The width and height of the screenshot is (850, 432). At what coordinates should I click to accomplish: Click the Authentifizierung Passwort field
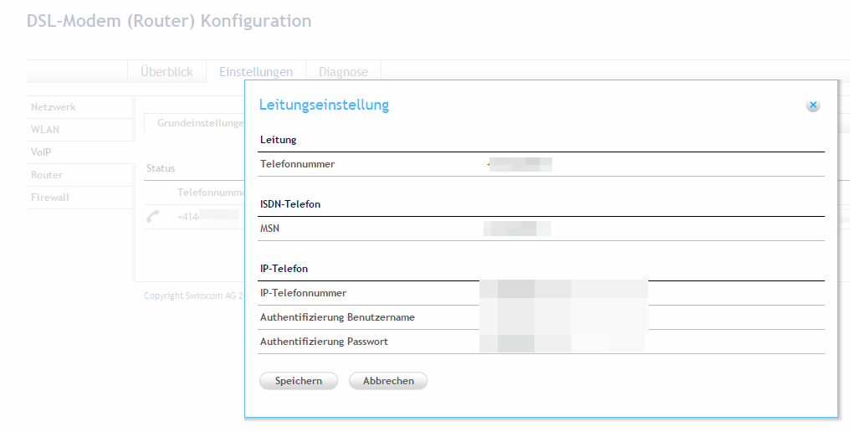[x=563, y=342]
